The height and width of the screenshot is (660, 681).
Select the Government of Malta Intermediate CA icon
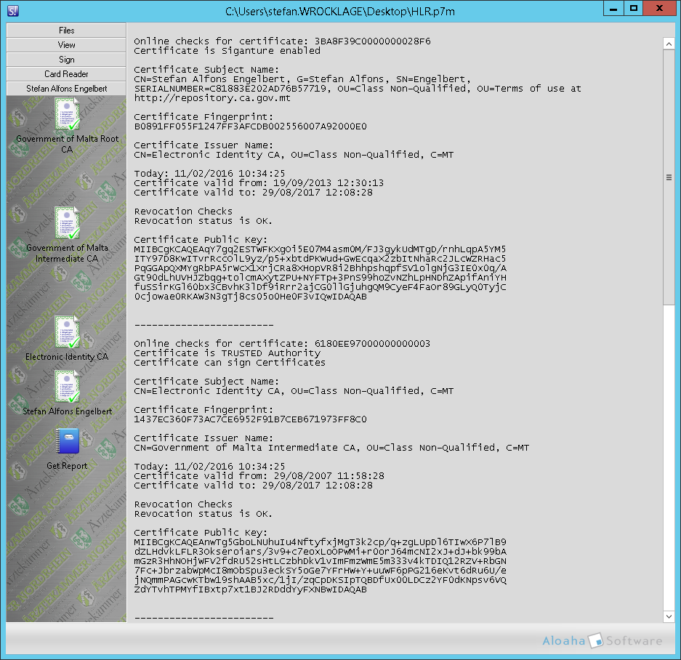pos(67,223)
